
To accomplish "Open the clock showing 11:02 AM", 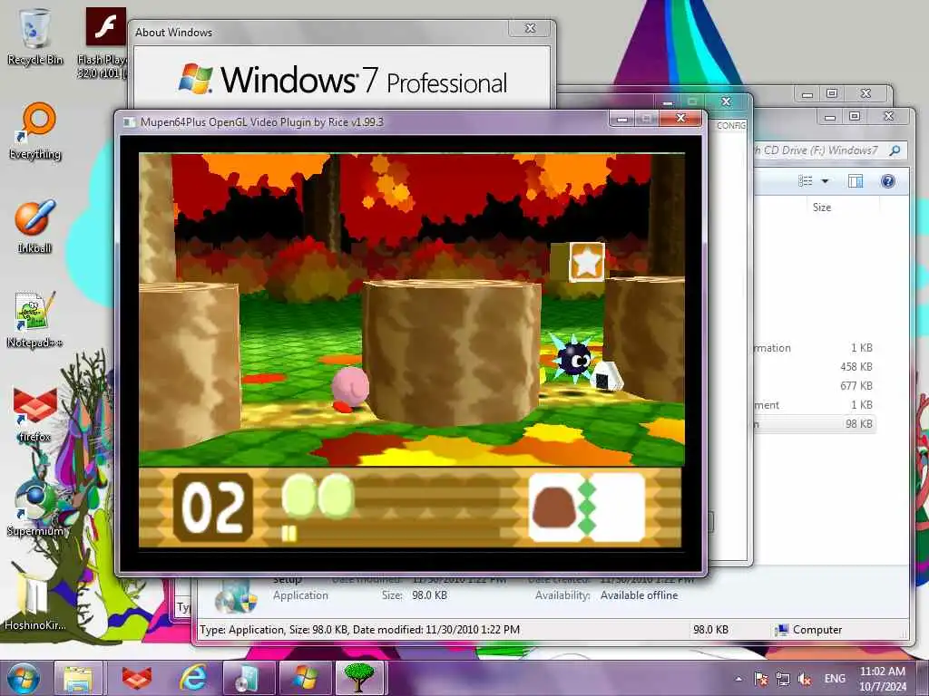I will pyautogui.click(x=883, y=679).
